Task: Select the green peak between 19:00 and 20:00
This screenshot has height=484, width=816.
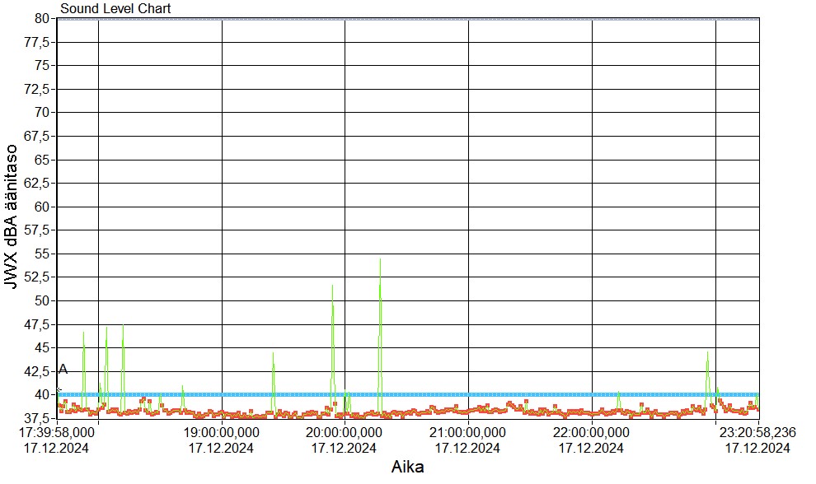Action: click(x=273, y=356)
